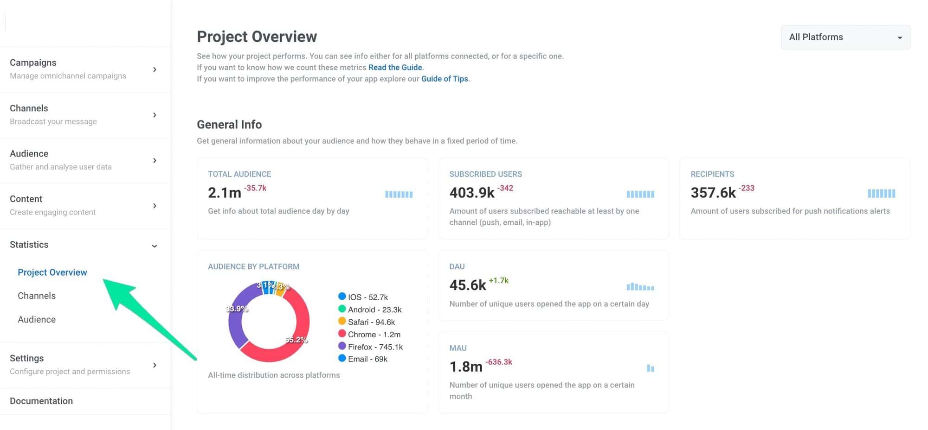Click the Recipients sparkline graphic
The image size is (928, 430).
881,194
